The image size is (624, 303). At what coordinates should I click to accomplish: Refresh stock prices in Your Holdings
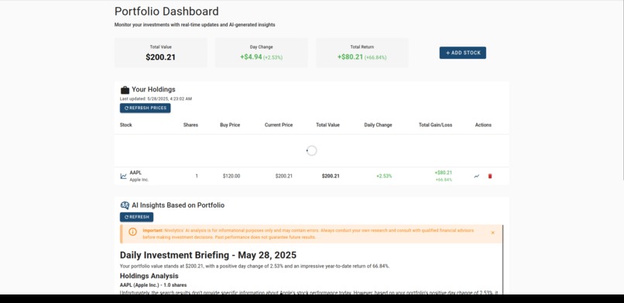[x=146, y=108]
